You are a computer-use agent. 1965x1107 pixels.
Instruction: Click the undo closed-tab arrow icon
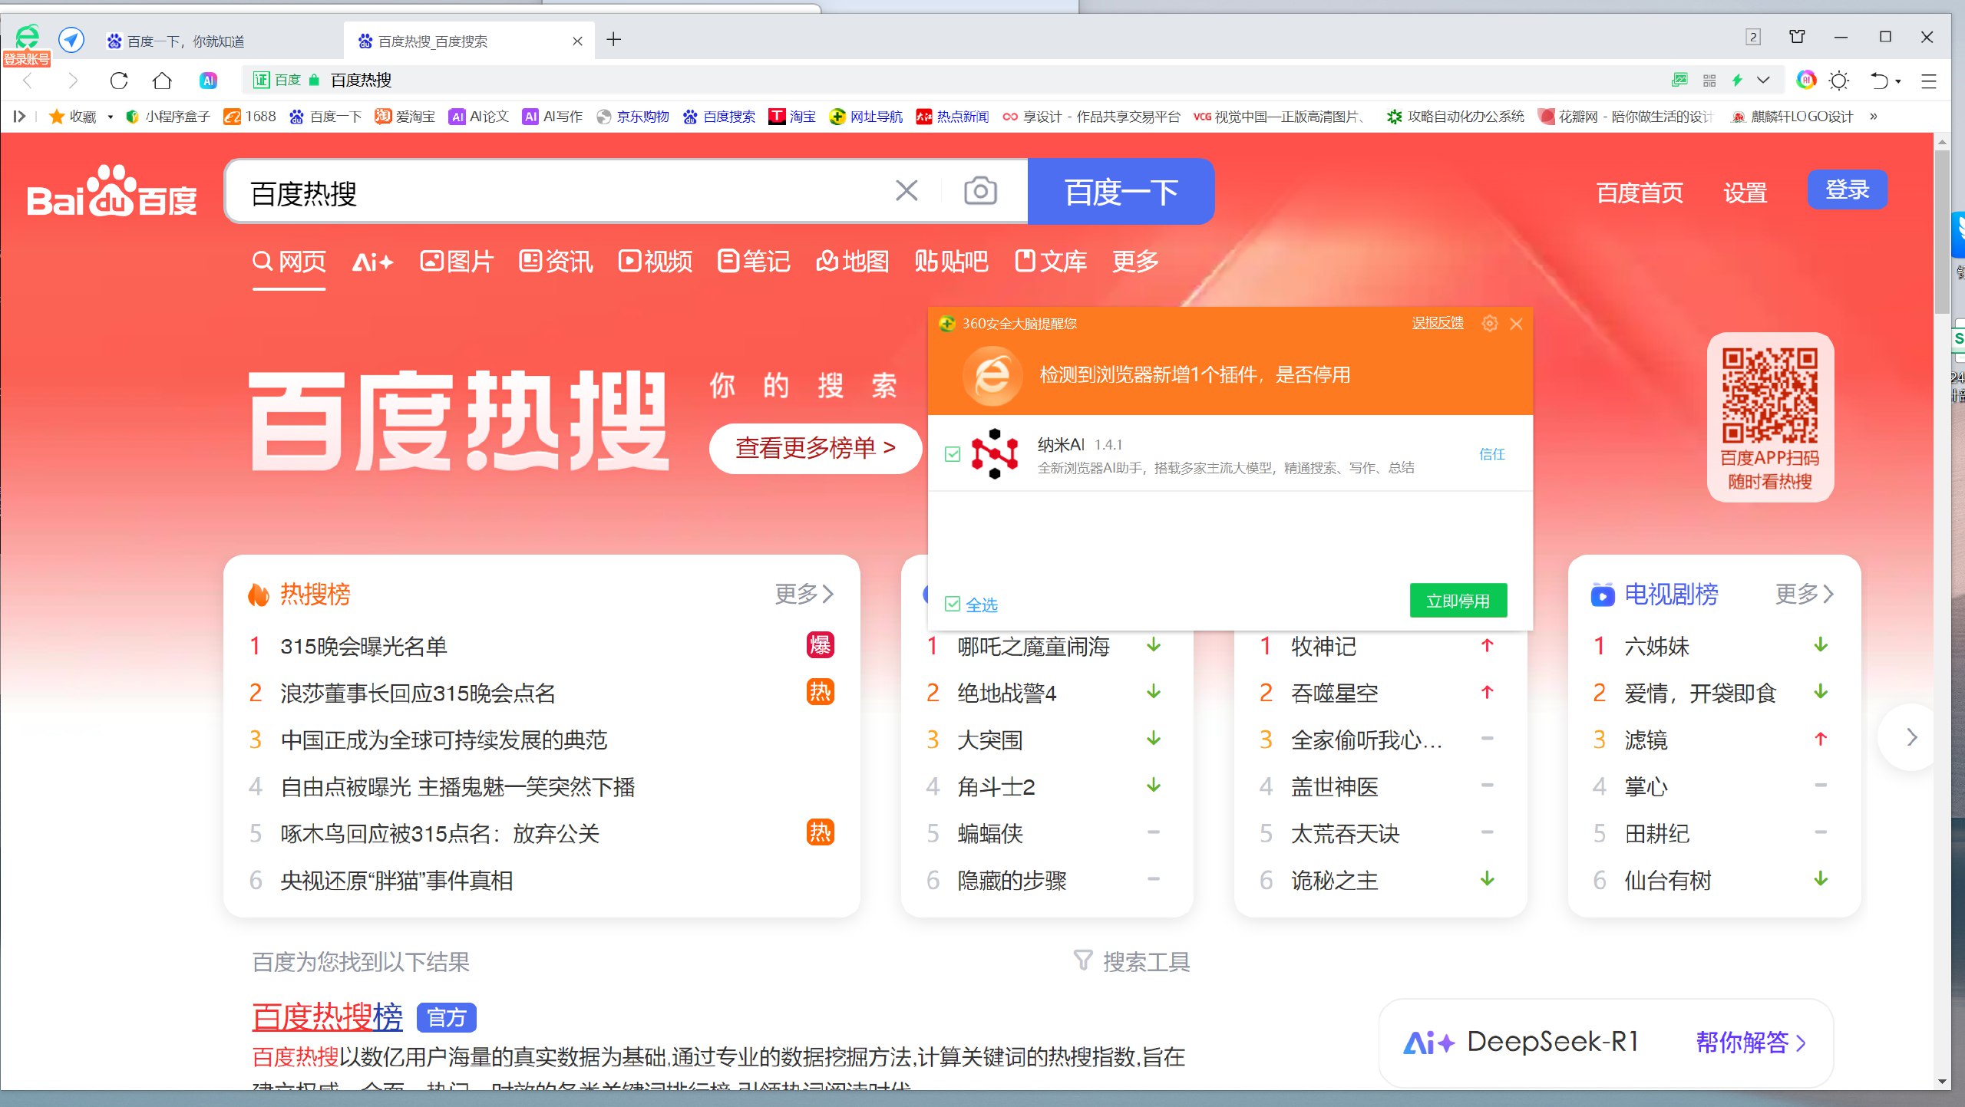click(1878, 81)
